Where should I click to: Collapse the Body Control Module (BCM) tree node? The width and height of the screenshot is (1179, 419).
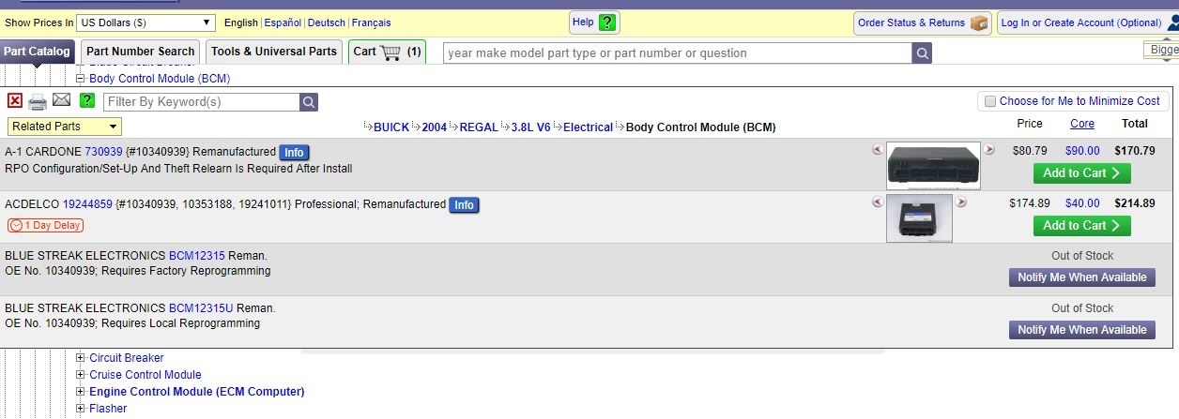[x=81, y=79]
